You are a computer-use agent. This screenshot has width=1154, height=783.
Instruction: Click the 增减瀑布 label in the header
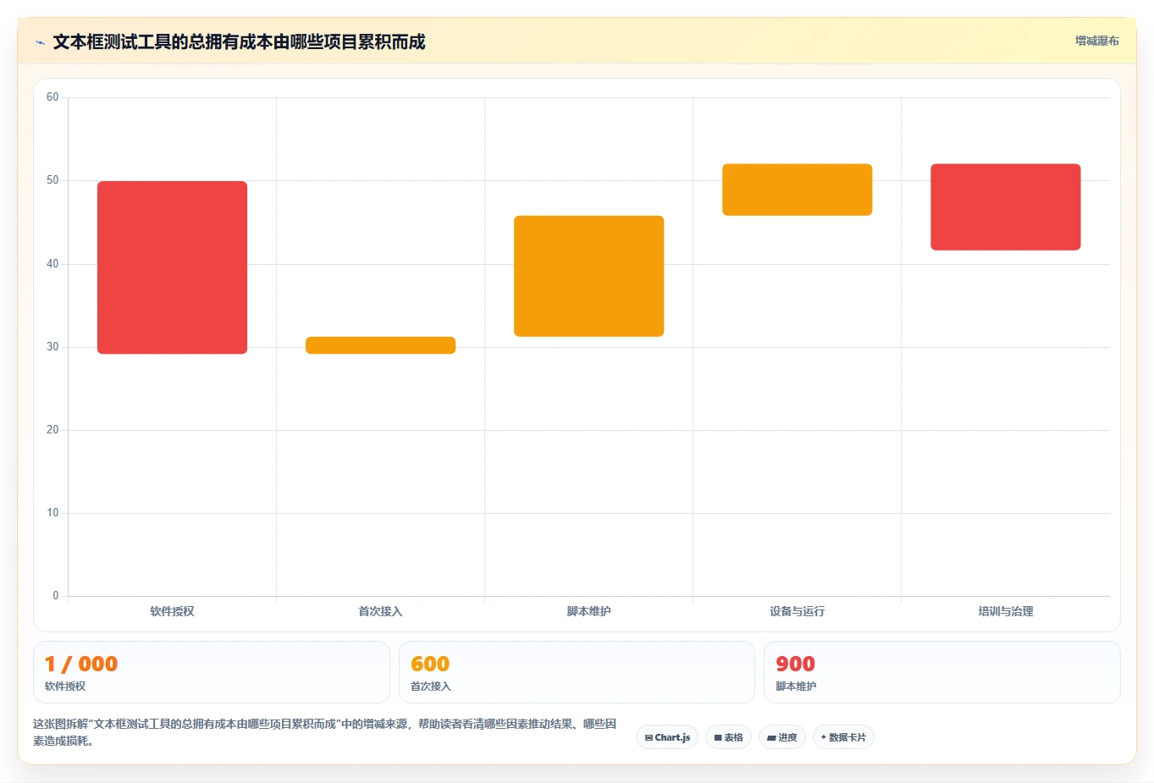tap(1096, 41)
